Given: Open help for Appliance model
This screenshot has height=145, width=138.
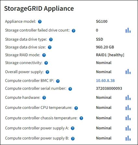Looking at the screenshot, I should point(40,22).
